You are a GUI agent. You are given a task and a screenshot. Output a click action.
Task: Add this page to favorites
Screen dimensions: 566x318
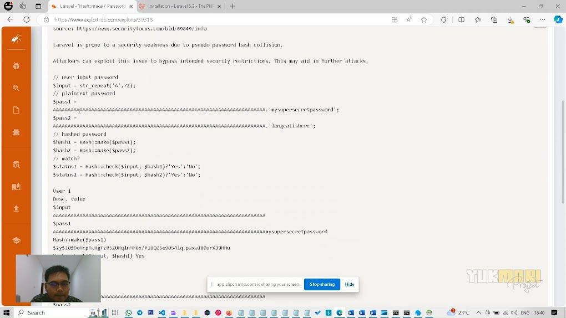[424, 19]
